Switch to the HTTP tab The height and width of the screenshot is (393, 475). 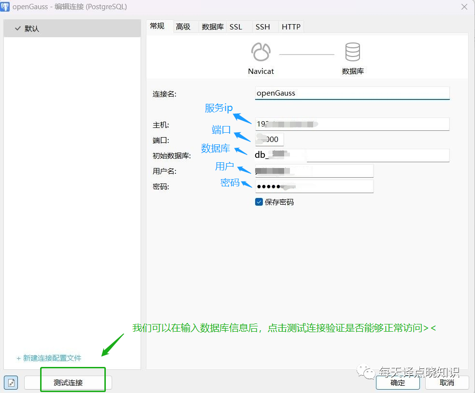[291, 27]
